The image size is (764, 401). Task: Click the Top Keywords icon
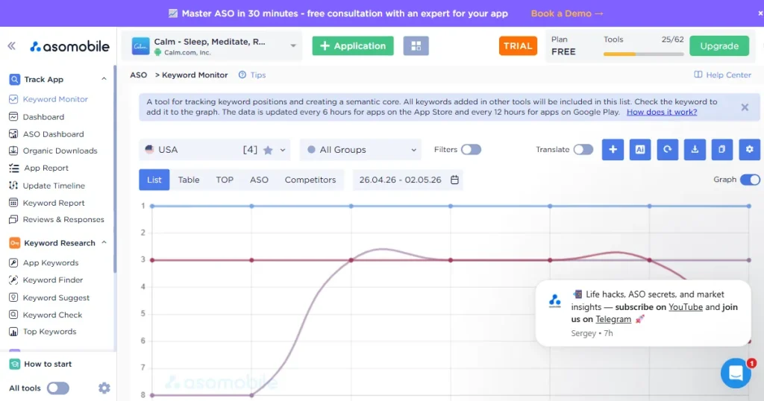click(13, 332)
